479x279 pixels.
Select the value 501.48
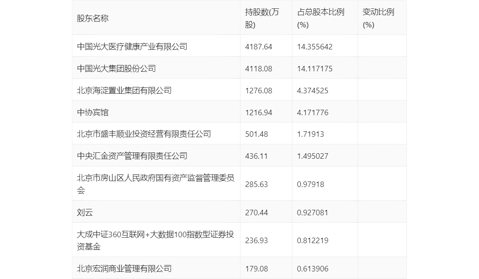(x=256, y=134)
